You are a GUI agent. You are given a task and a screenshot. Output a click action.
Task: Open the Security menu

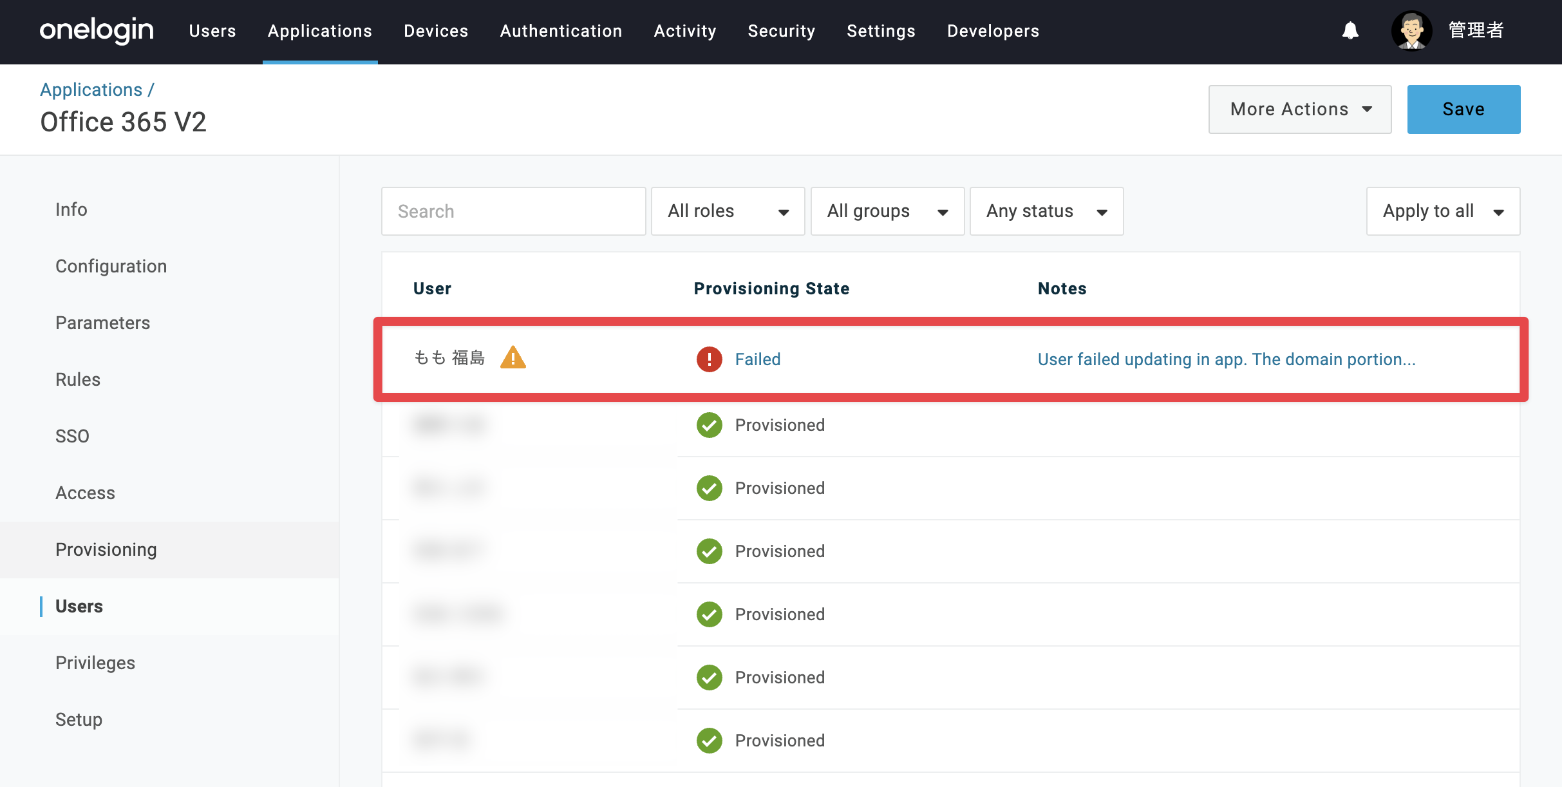(x=782, y=31)
